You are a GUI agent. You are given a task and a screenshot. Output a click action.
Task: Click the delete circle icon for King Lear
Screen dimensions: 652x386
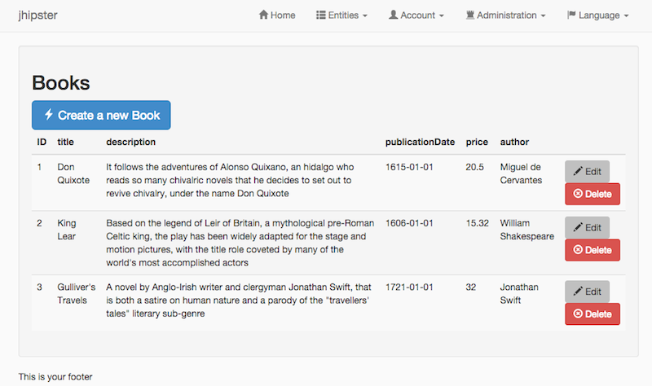click(578, 251)
